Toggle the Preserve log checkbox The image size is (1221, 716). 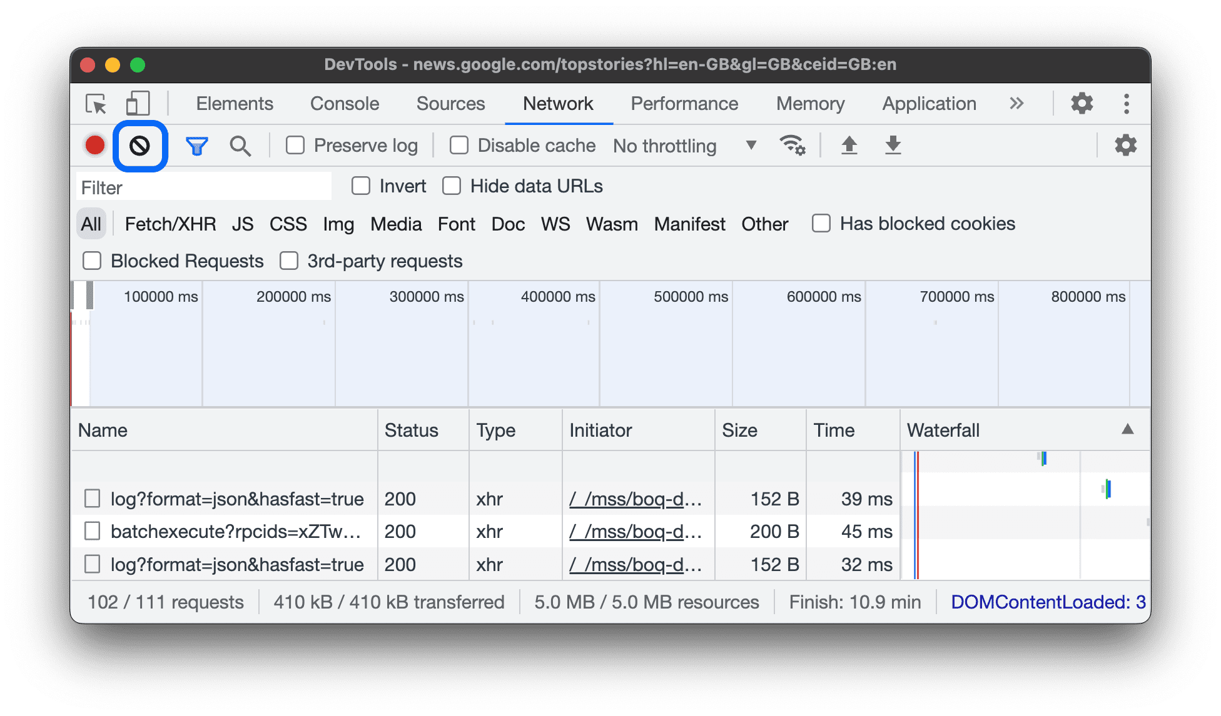296,145
